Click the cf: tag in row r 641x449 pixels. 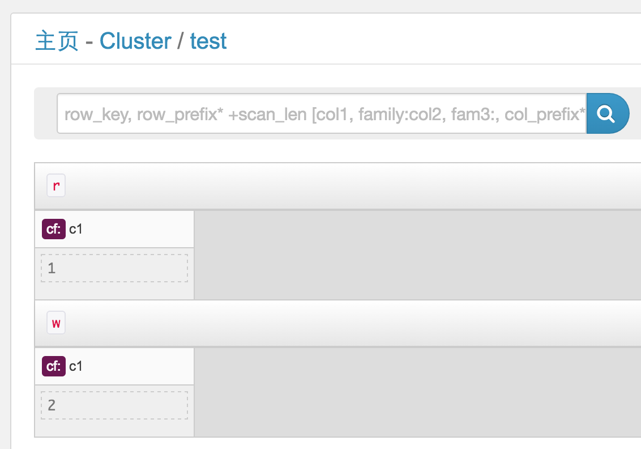[54, 229]
